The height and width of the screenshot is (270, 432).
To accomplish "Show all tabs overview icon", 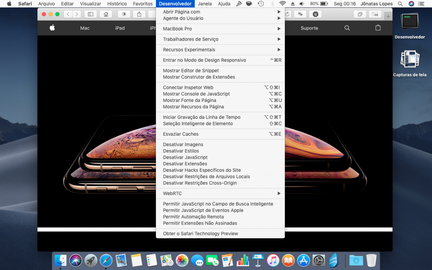I will click(360, 14).
